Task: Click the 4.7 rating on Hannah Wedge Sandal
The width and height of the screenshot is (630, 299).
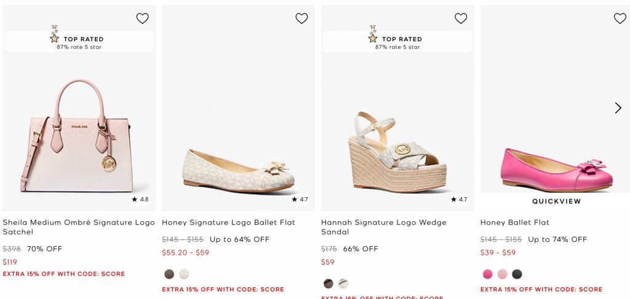Action: [x=459, y=200]
